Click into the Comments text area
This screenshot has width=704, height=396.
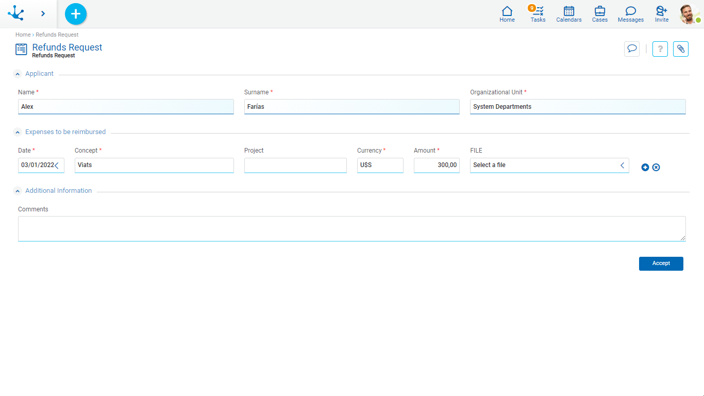351,228
